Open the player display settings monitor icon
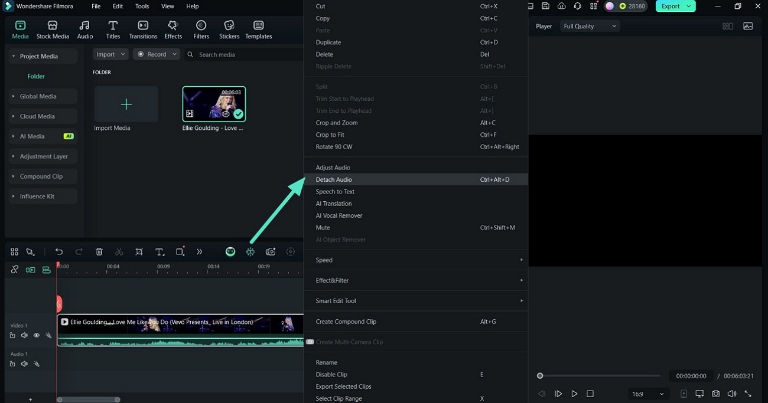Image resolution: width=768 pixels, height=403 pixels. tap(699, 394)
